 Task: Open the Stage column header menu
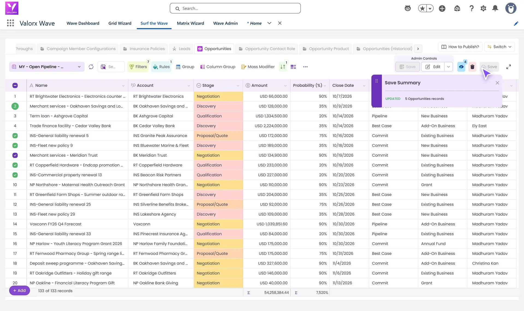point(238,86)
